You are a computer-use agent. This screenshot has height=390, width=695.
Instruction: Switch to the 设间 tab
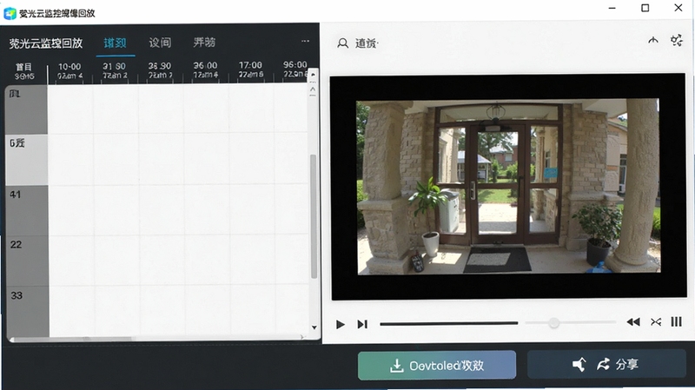pos(160,43)
